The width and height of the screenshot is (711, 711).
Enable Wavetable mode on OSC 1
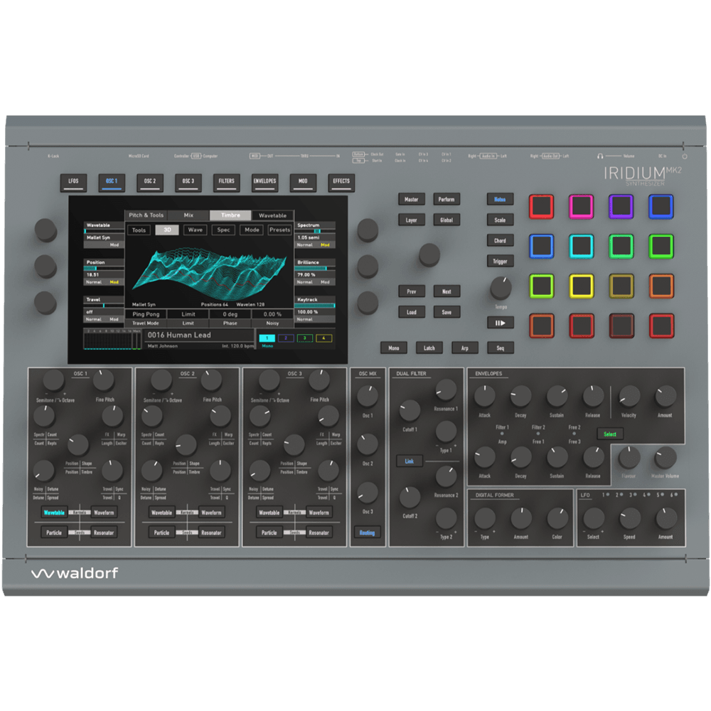(x=55, y=513)
